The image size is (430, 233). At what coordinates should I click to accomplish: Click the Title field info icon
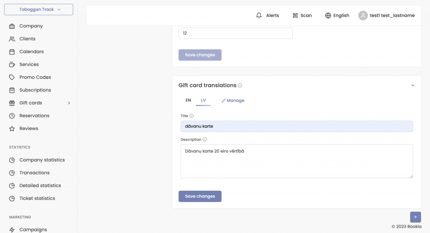[x=191, y=116]
